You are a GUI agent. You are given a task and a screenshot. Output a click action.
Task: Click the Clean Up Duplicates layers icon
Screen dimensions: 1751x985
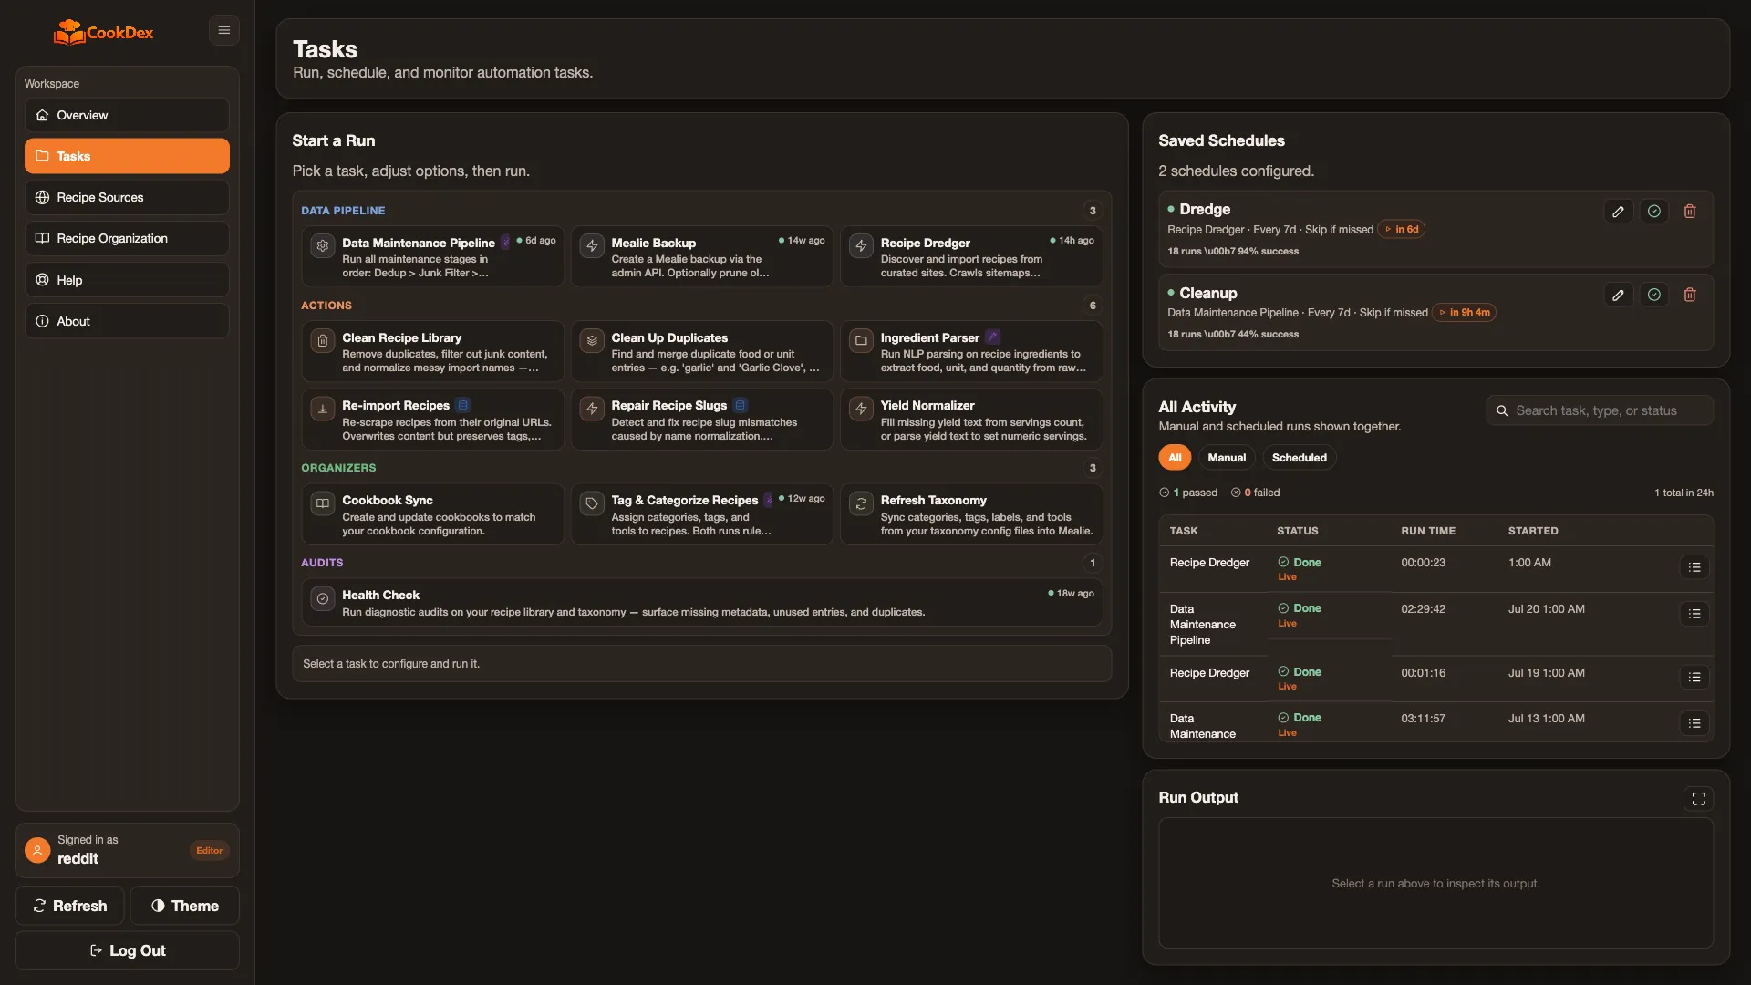pyautogui.click(x=592, y=341)
